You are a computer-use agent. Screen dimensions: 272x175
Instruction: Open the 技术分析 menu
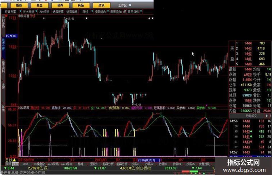[x=28, y=11]
